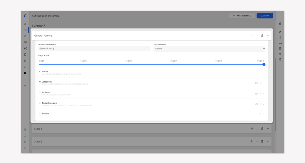Screen dimensions: 305x163
Task: Click the page vertical scrollbar
Action: 275,95
